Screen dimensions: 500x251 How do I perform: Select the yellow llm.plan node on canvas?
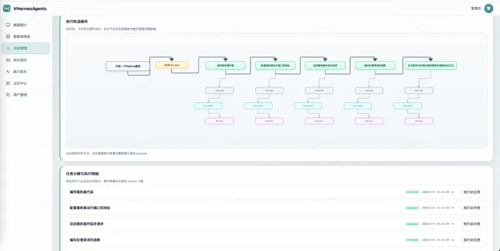[171, 65]
